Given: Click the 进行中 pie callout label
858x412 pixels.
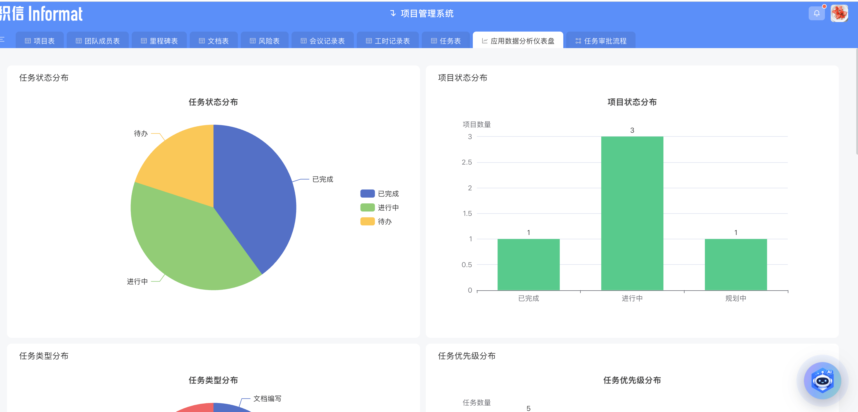Looking at the screenshot, I should pyautogui.click(x=137, y=282).
